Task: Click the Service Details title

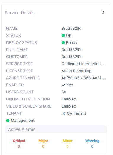Action: (19, 13)
